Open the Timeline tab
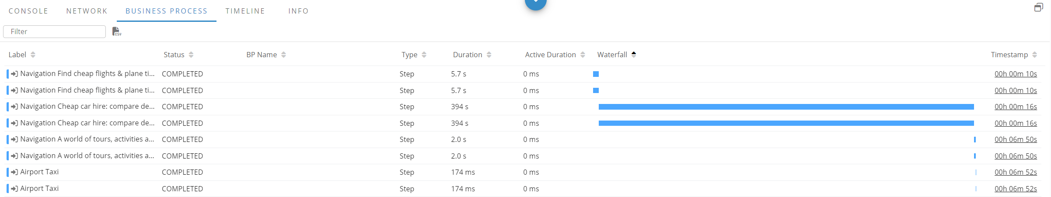This screenshot has height=197, width=1051. (x=245, y=11)
